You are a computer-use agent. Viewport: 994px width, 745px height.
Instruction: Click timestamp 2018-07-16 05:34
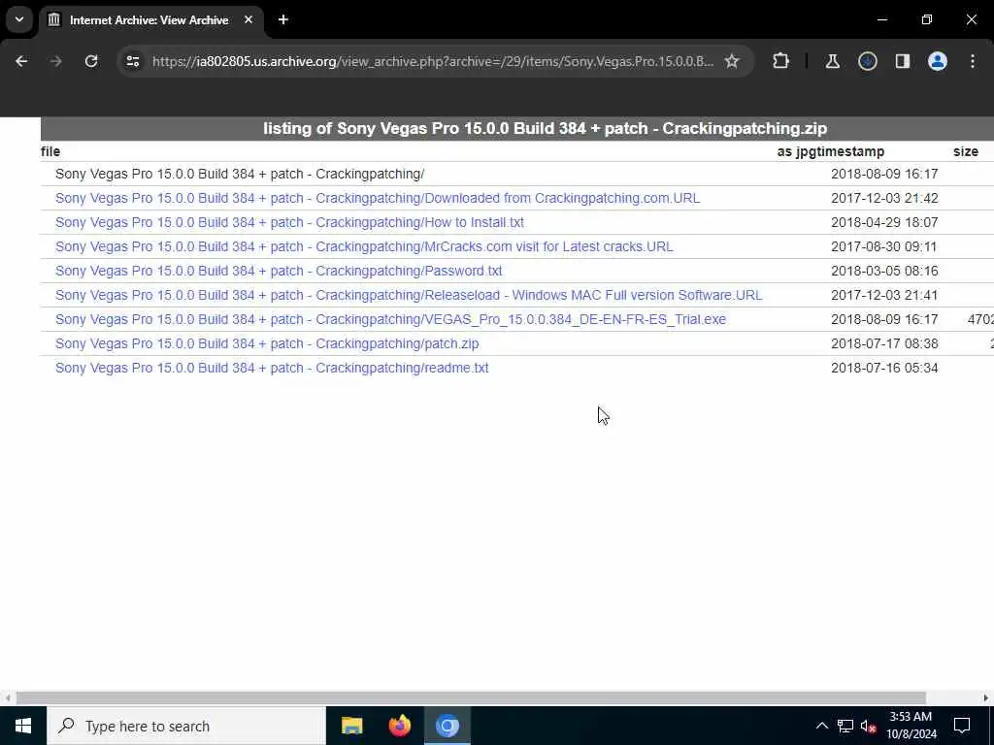coord(884,368)
